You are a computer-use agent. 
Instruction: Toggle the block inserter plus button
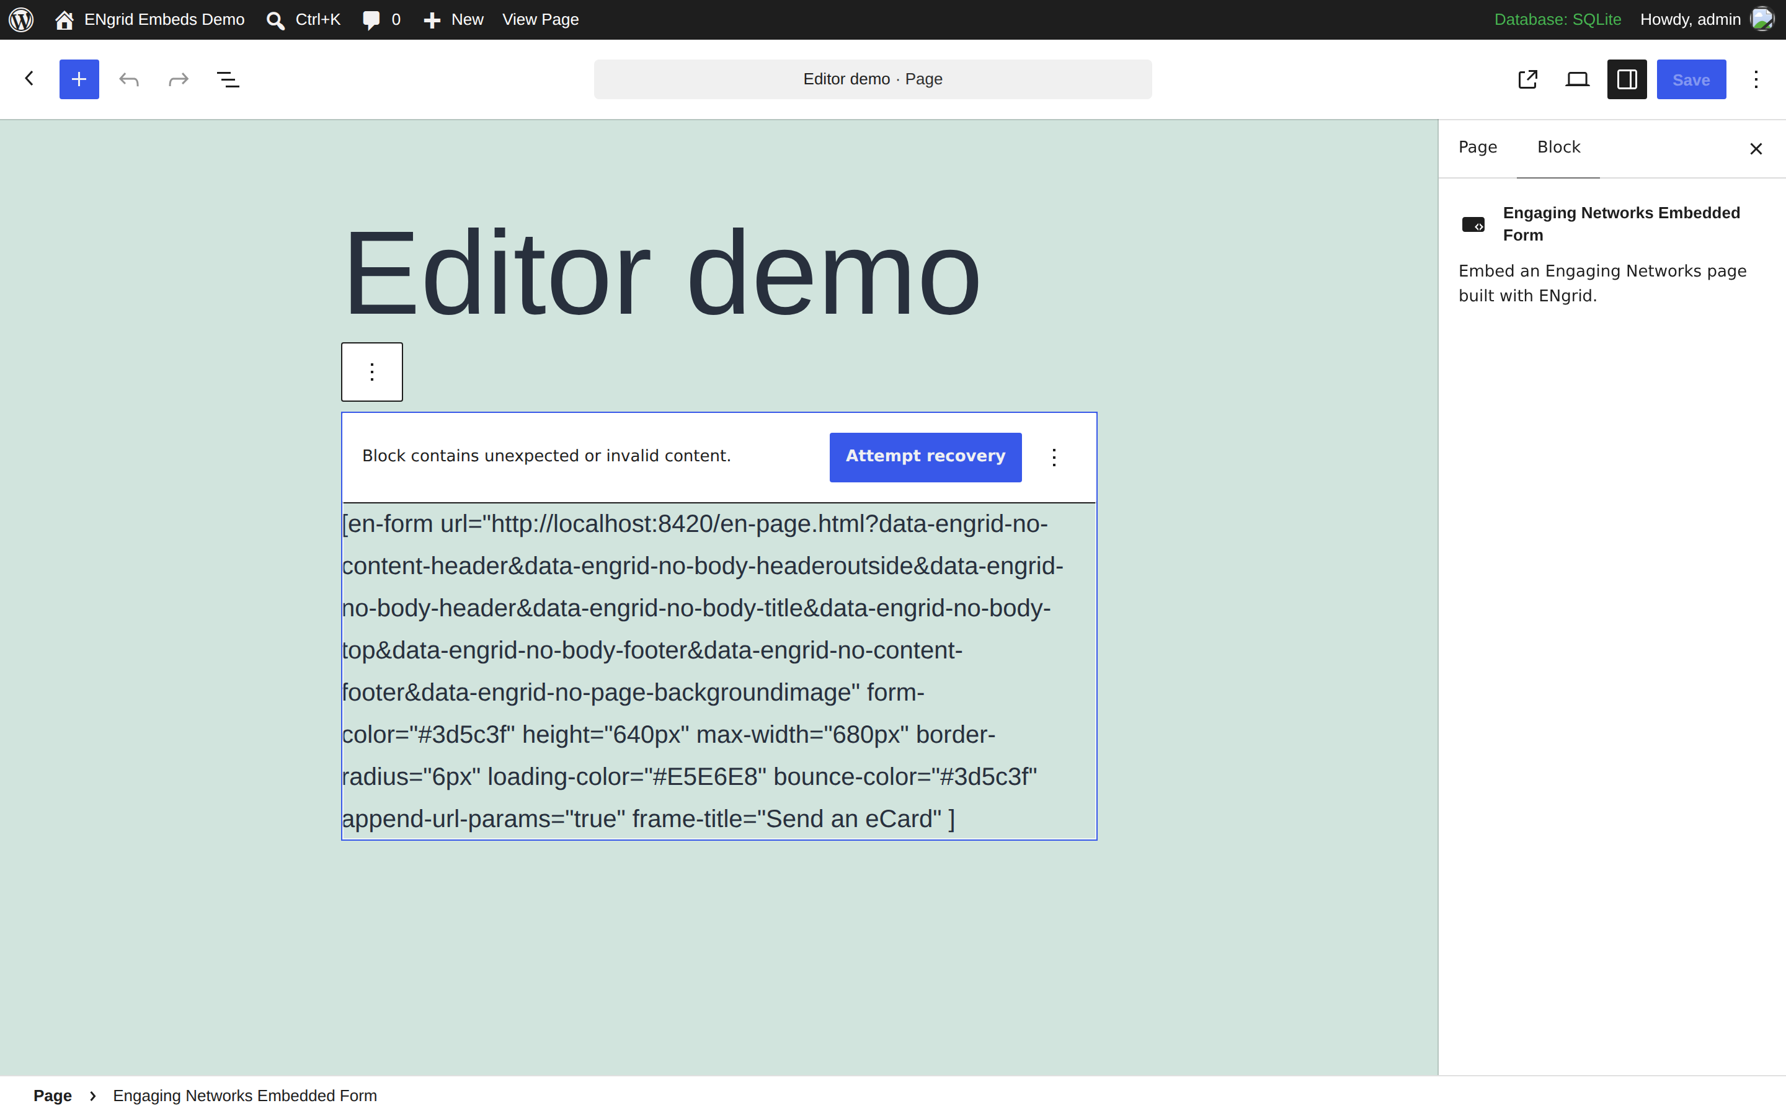pyautogui.click(x=79, y=79)
